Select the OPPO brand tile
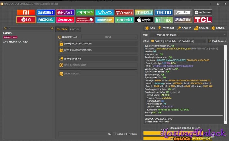229x141 pixels. pos(85,12)
